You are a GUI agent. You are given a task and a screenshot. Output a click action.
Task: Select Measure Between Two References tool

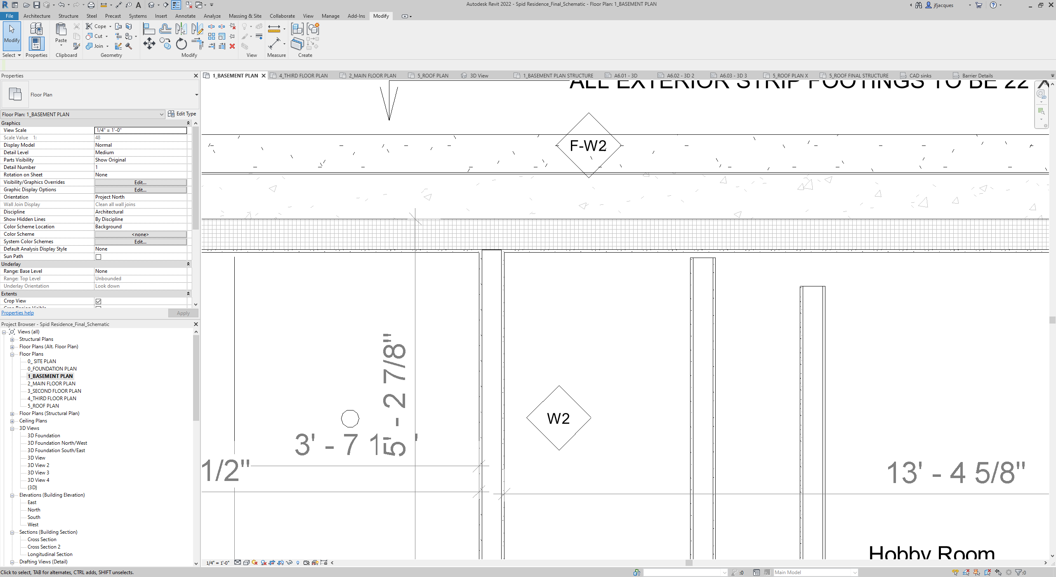[274, 28]
